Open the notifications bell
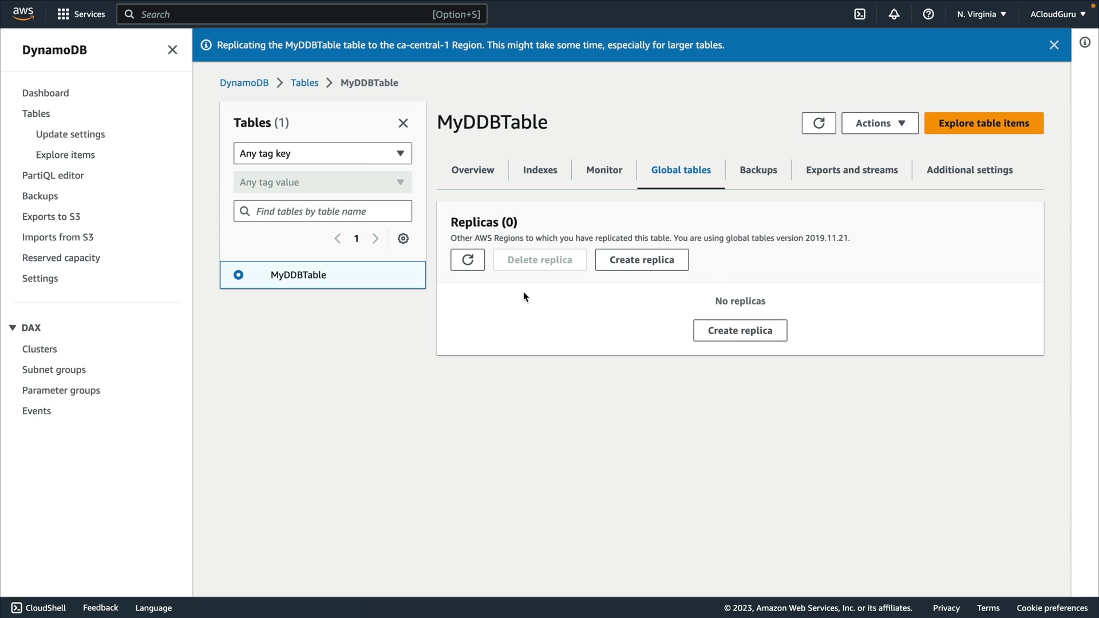This screenshot has width=1099, height=618. [x=894, y=14]
